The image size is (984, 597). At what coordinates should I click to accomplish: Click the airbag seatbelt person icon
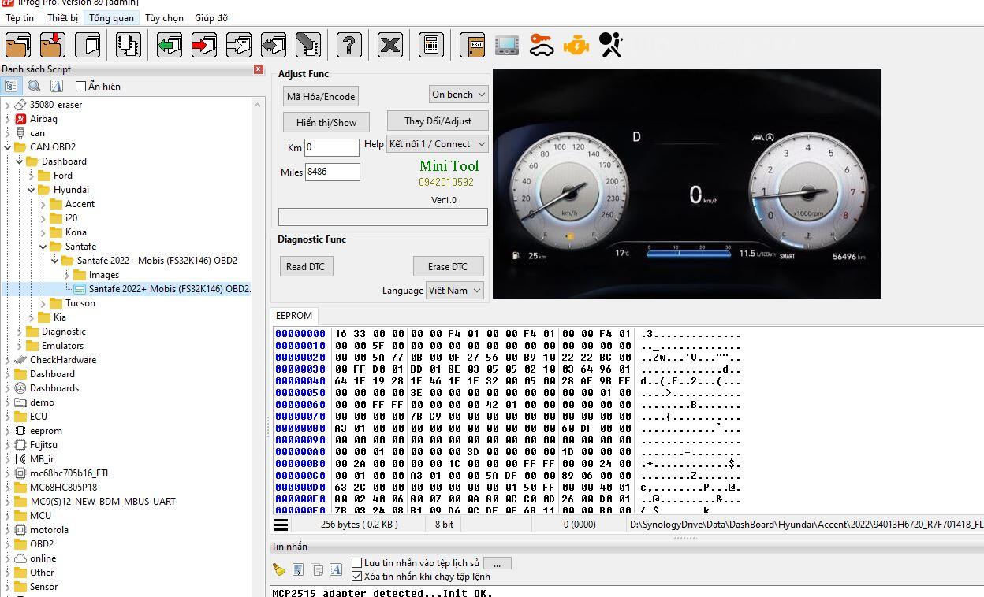point(611,45)
